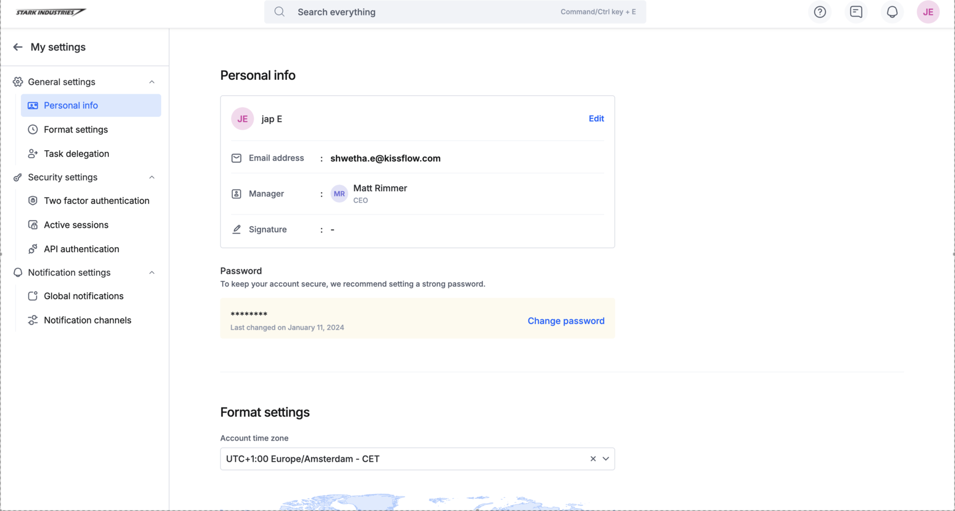Click the General settings gear icon

tap(18, 82)
